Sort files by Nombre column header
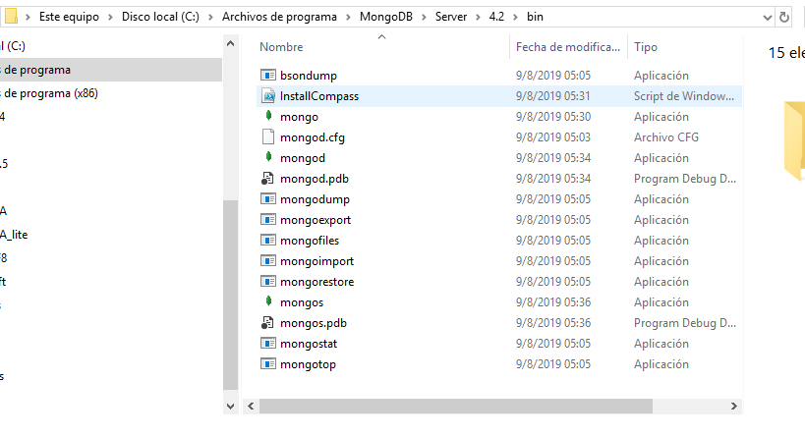 pyautogui.click(x=281, y=47)
